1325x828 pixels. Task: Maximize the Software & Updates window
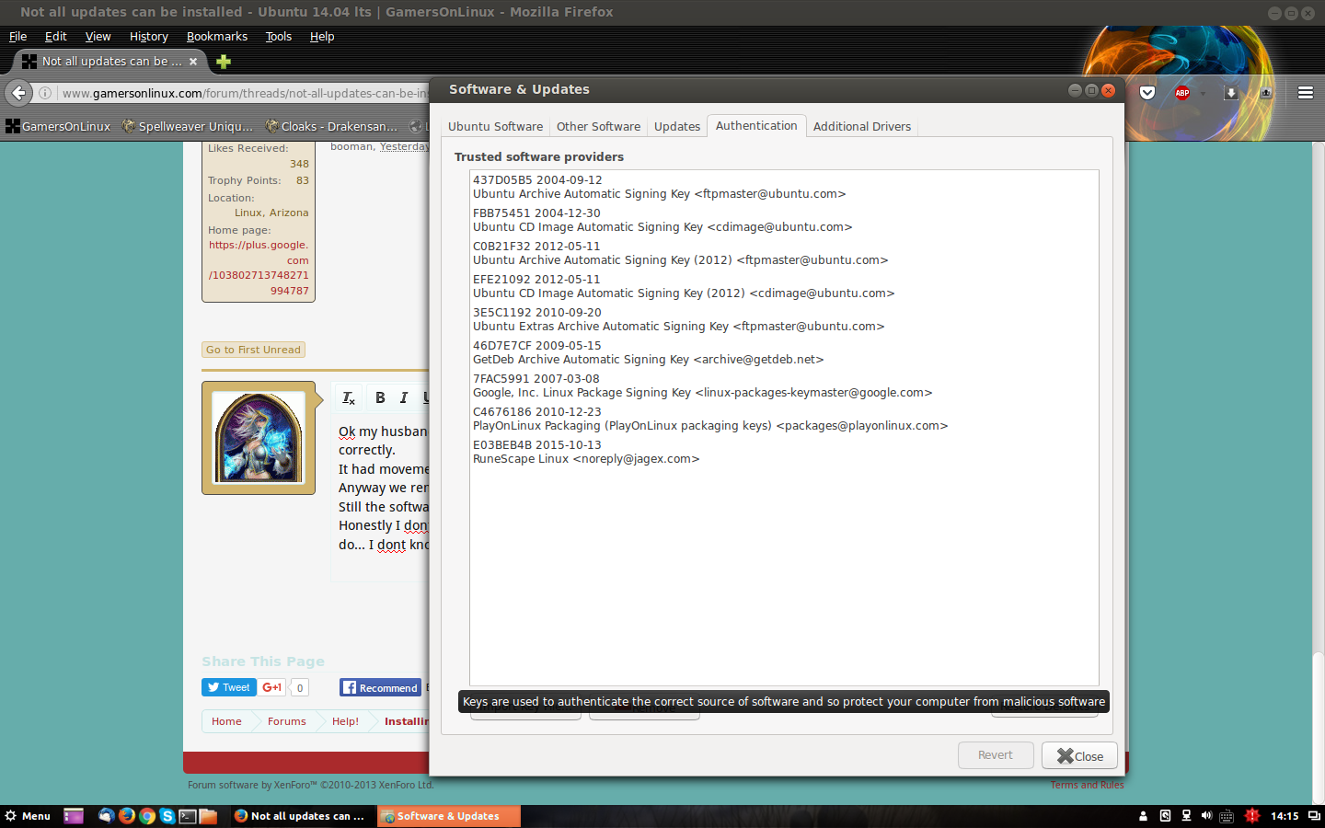pos(1091,90)
